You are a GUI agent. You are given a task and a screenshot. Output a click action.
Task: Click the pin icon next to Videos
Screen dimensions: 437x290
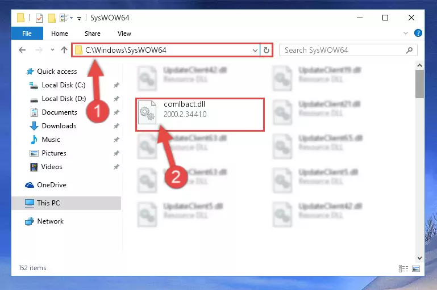(116, 167)
